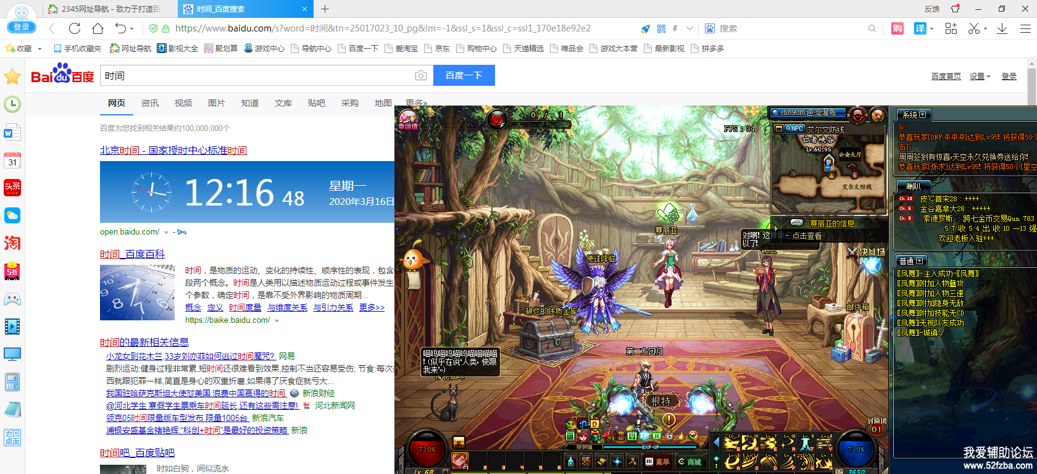Click the clock thumbnail in the Baike result
The image size is (1037, 474).
137,293
